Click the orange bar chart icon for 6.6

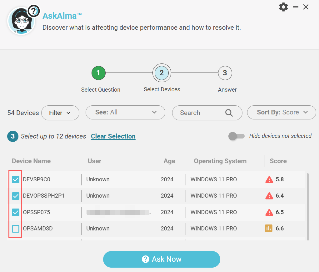point(269,229)
